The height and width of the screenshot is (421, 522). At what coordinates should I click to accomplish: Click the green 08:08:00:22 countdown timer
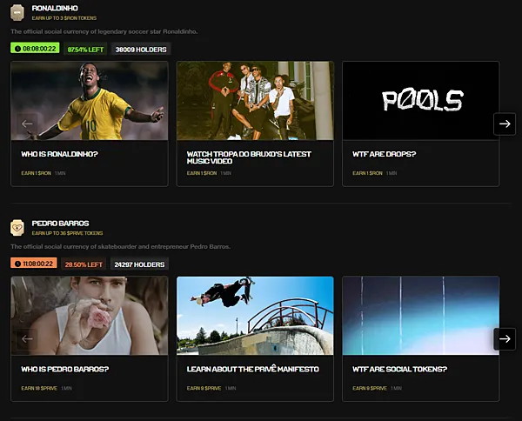pos(35,49)
